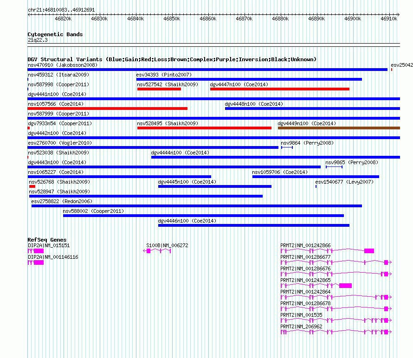
Task: Open the nsv523038 (Shaikh2009) label
Action: [x=58, y=153]
